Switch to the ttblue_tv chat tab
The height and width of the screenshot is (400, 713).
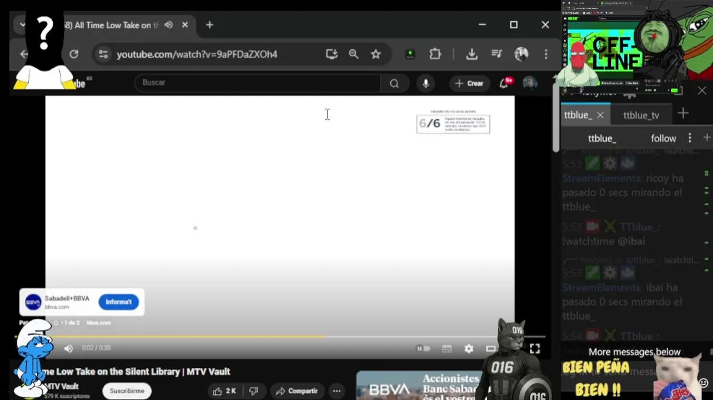[x=641, y=115]
